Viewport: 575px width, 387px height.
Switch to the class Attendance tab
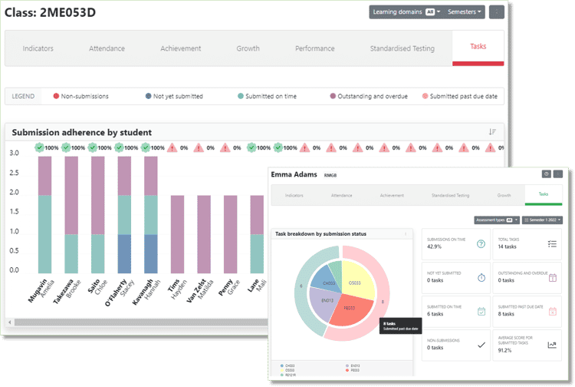pyautogui.click(x=107, y=48)
